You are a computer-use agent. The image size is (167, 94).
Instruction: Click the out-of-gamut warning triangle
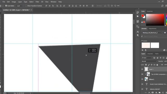[142, 22]
